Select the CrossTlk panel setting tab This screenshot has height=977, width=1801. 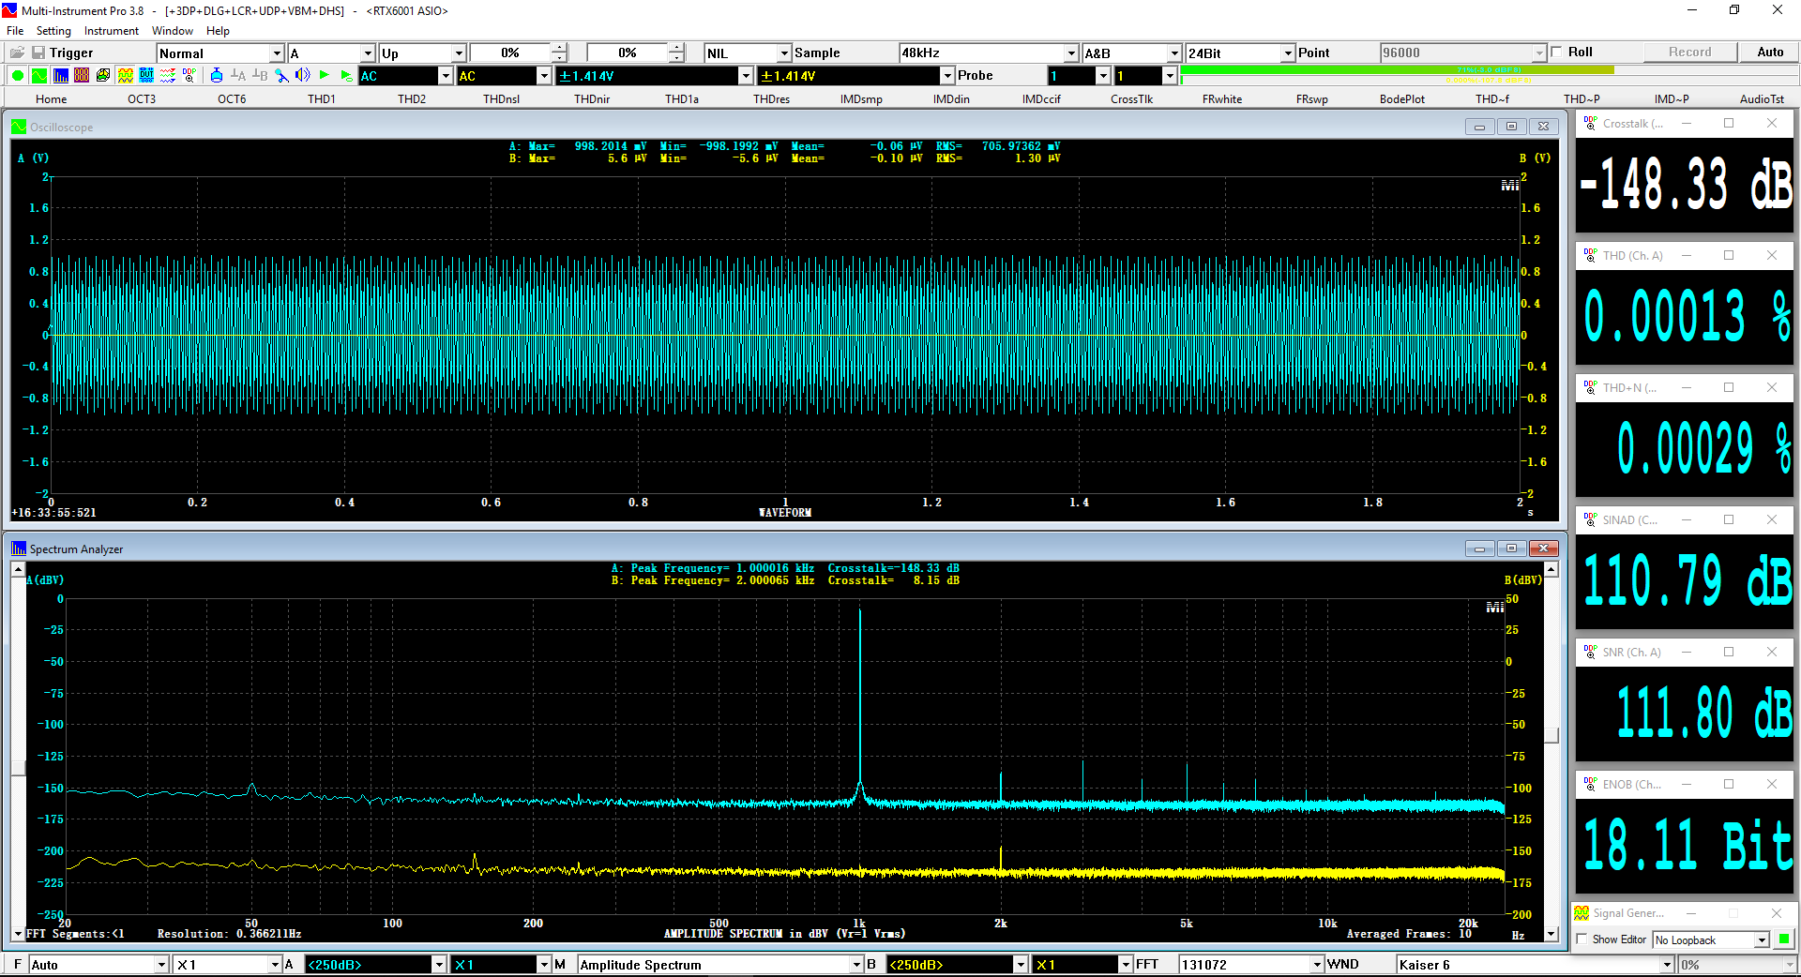(1132, 98)
